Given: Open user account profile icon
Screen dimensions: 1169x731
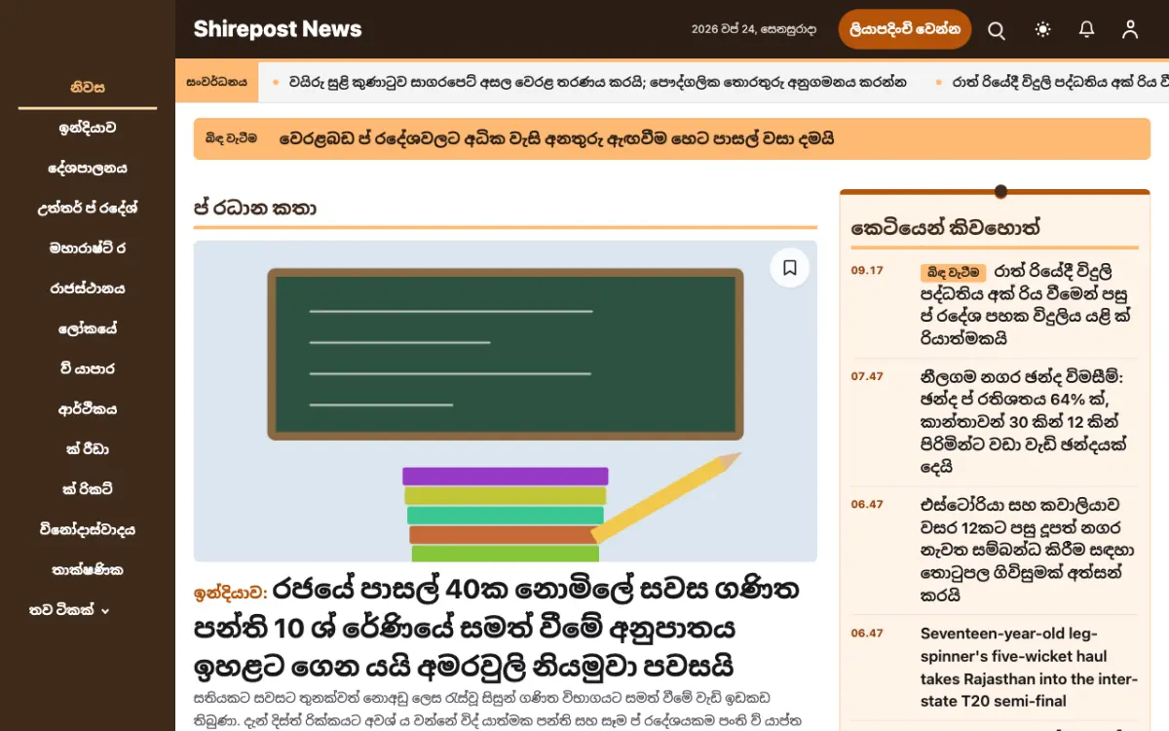Looking at the screenshot, I should click(1130, 30).
